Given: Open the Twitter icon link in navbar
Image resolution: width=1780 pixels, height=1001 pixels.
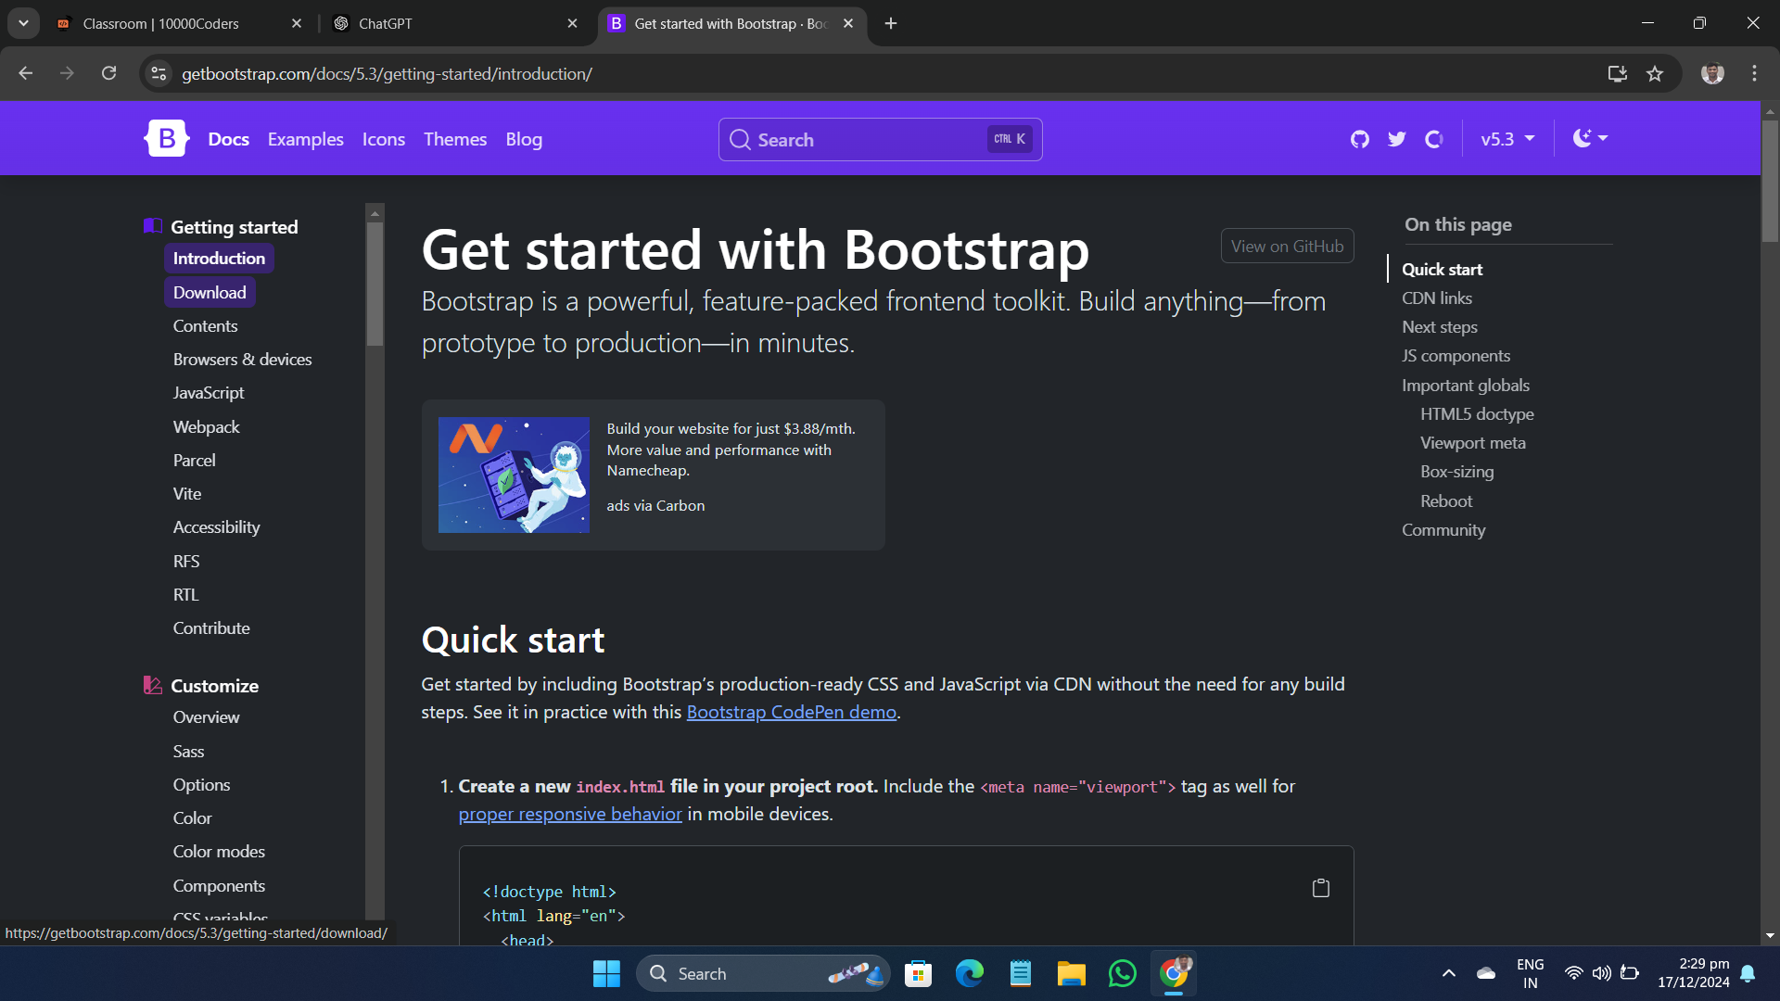Looking at the screenshot, I should pyautogui.click(x=1397, y=139).
